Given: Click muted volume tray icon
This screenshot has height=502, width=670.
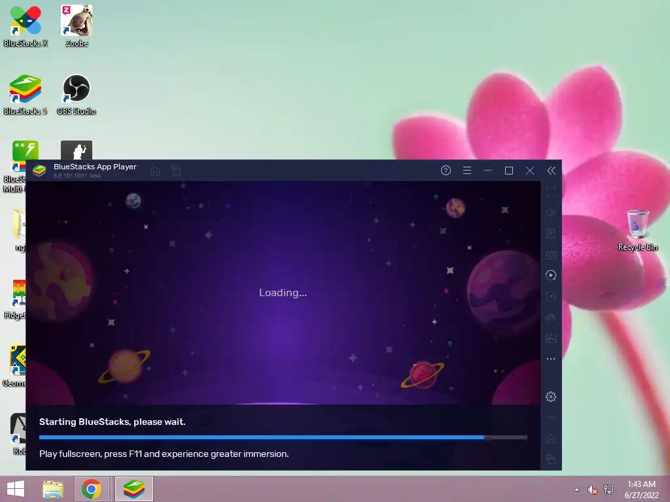Looking at the screenshot, I should coord(593,489).
